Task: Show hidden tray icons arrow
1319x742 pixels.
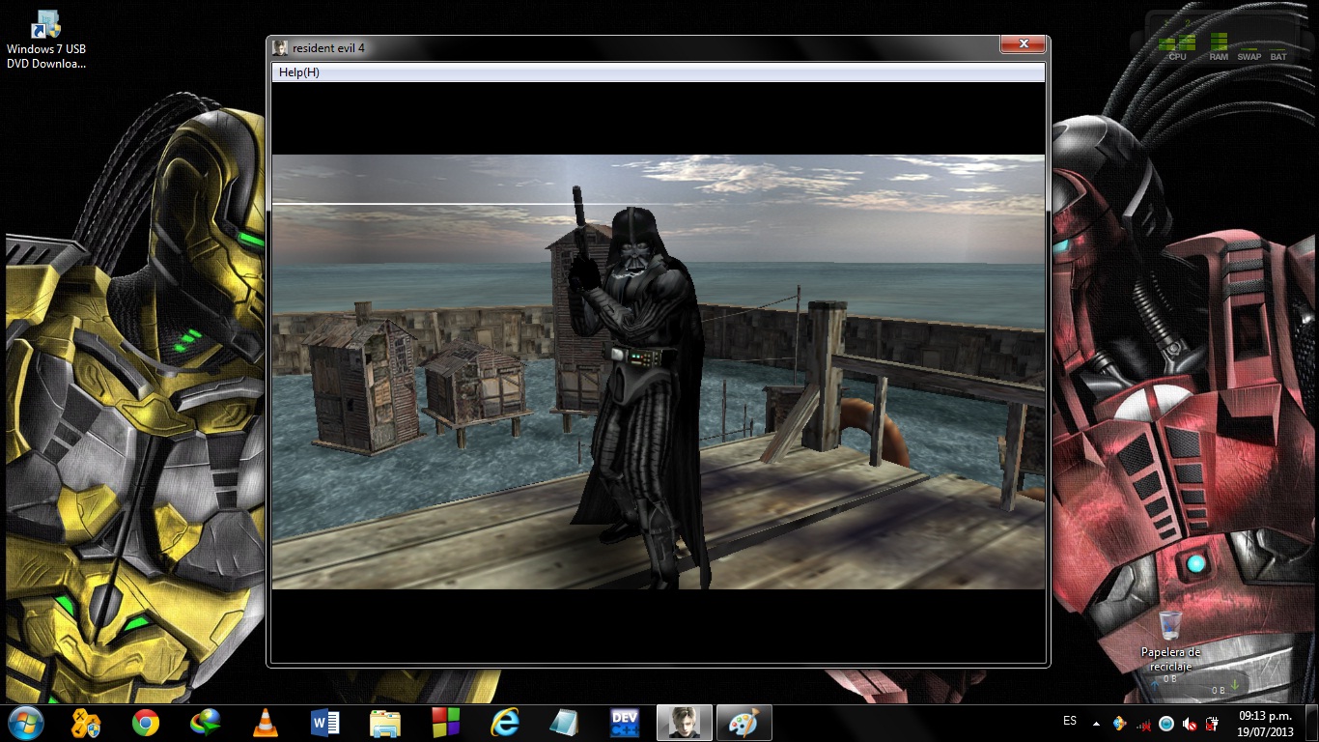Action: coord(1096,723)
